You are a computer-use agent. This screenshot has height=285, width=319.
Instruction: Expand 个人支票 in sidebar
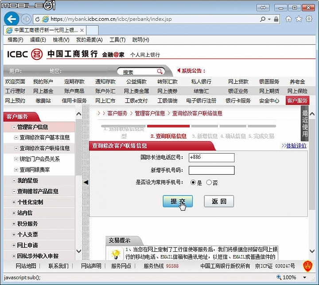[14, 235]
